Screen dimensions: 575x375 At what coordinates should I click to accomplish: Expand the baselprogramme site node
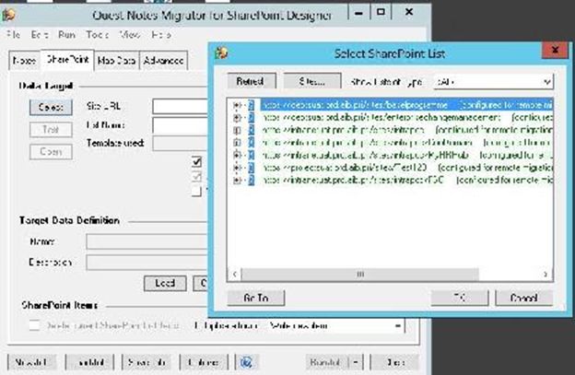click(237, 105)
